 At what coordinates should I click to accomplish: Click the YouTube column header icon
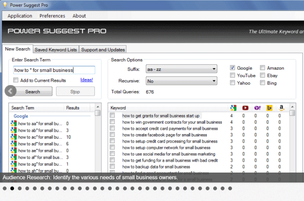(245, 108)
